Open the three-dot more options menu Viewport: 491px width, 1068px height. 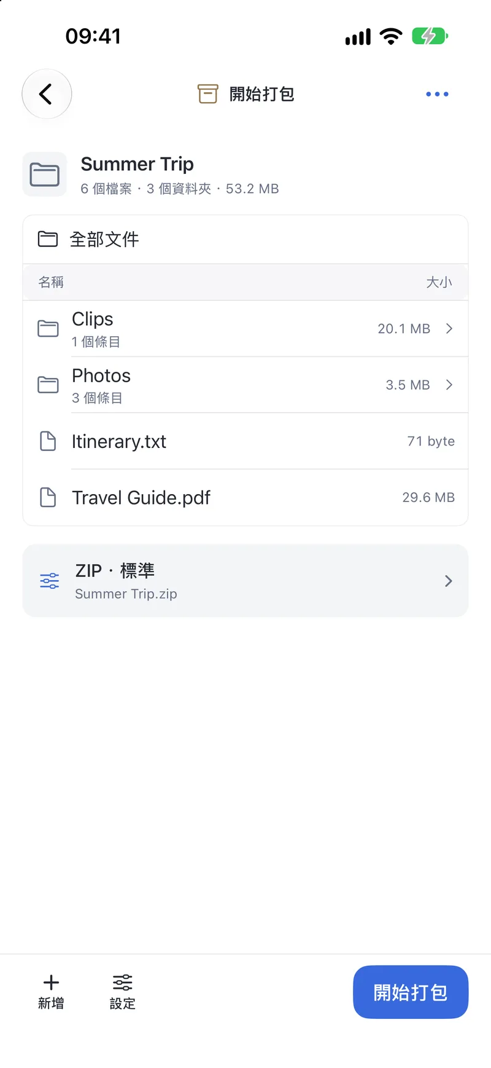[x=437, y=94]
